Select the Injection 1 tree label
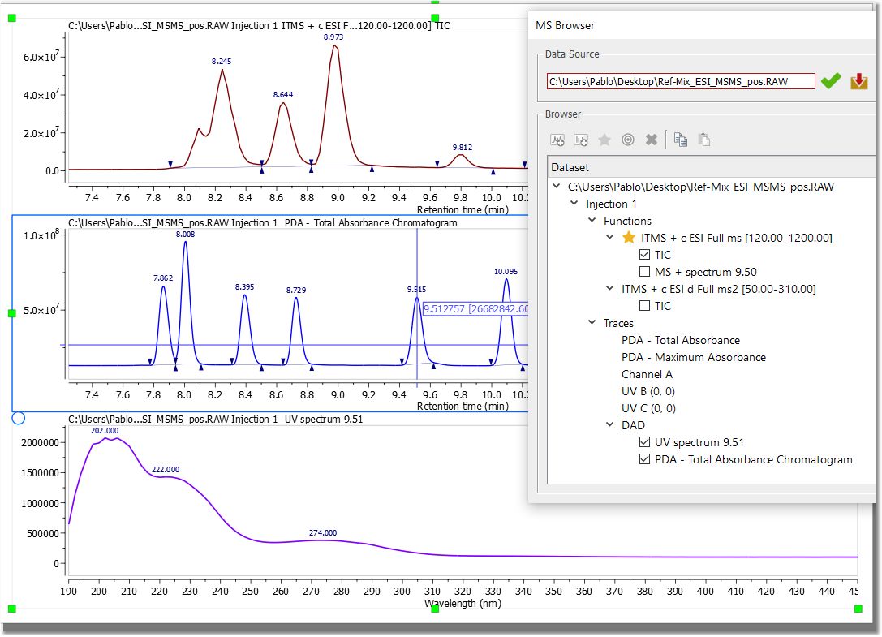This screenshot has height=637, width=882. pos(611,204)
